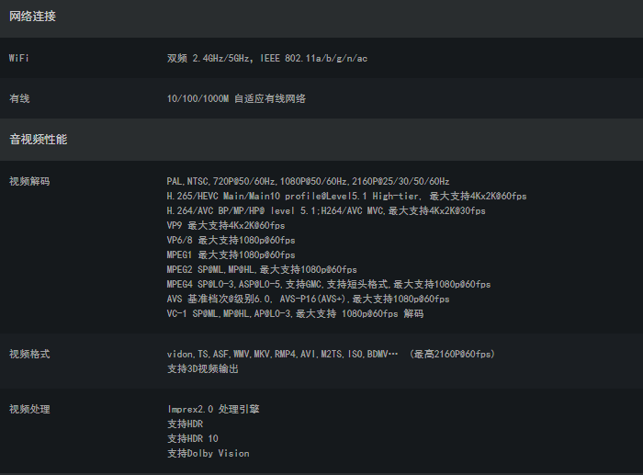Image resolution: width=643 pixels, height=475 pixels.
Task: Click the MPEG1 1080p@60fps line
Action: coord(231,254)
